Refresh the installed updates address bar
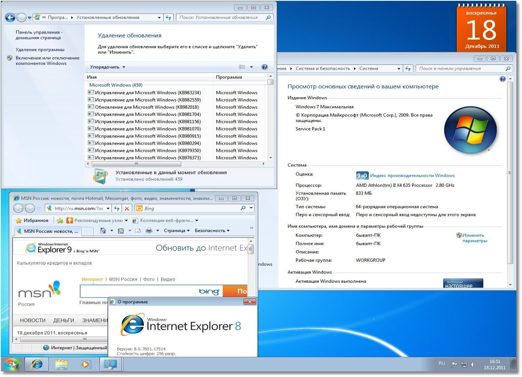Image resolution: width=522 pixels, height=377 pixels. (168, 17)
